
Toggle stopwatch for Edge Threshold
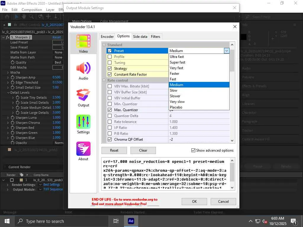point(12,82)
